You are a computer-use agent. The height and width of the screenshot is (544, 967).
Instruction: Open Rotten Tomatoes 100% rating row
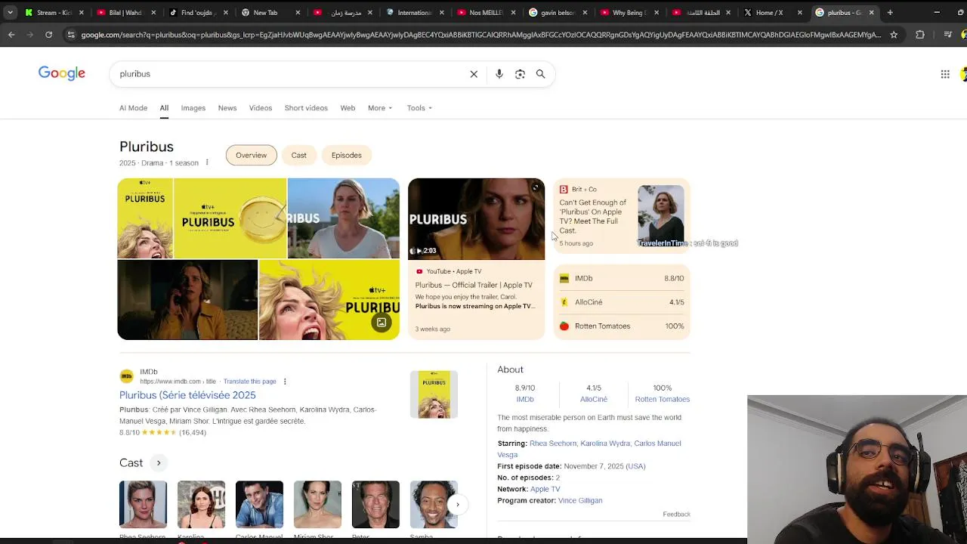(x=622, y=326)
